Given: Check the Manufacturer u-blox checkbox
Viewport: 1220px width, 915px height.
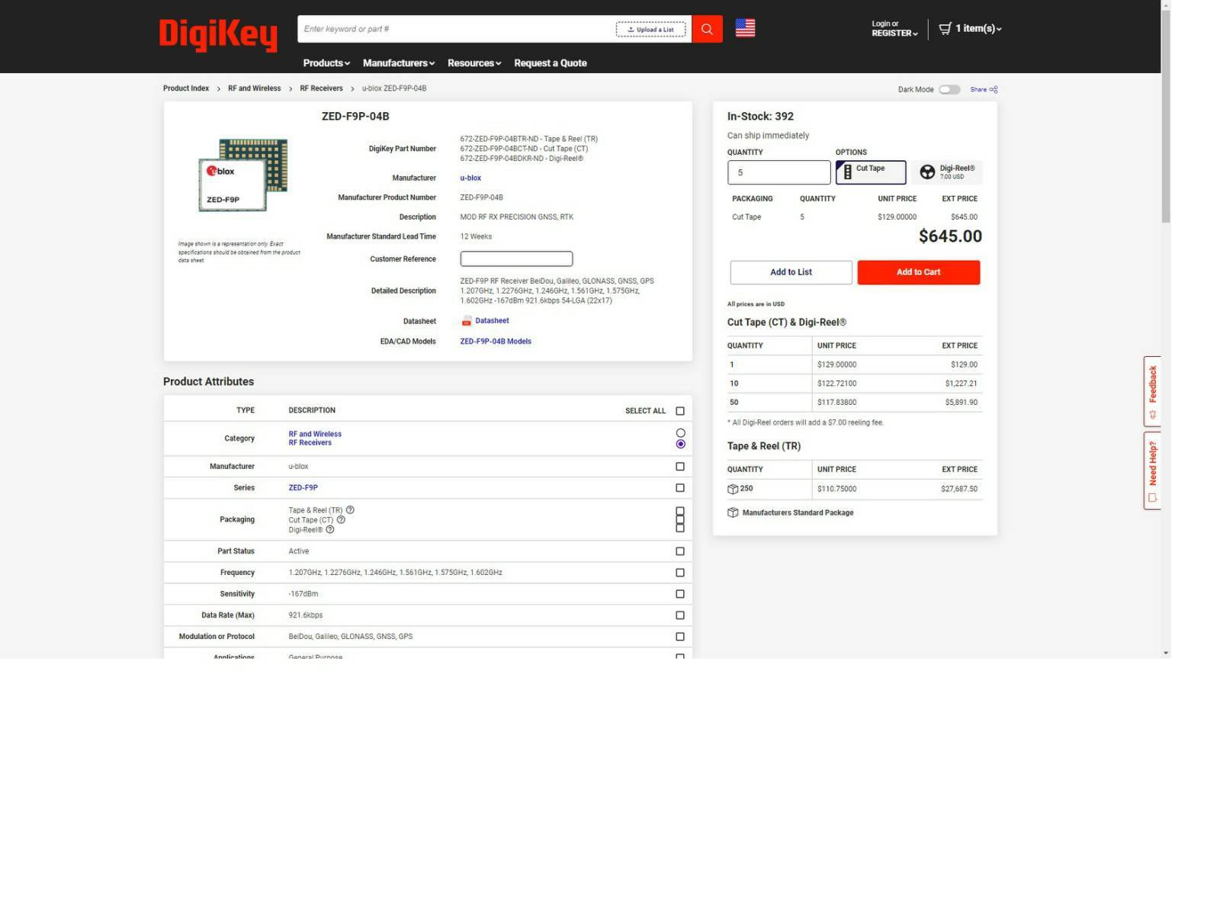Looking at the screenshot, I should tap(680, 467).
